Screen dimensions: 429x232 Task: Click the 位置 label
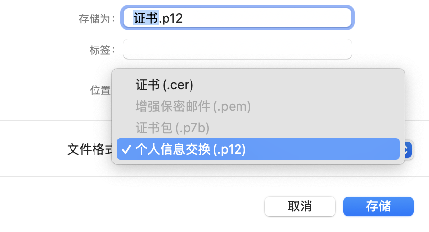coord(100,91)
